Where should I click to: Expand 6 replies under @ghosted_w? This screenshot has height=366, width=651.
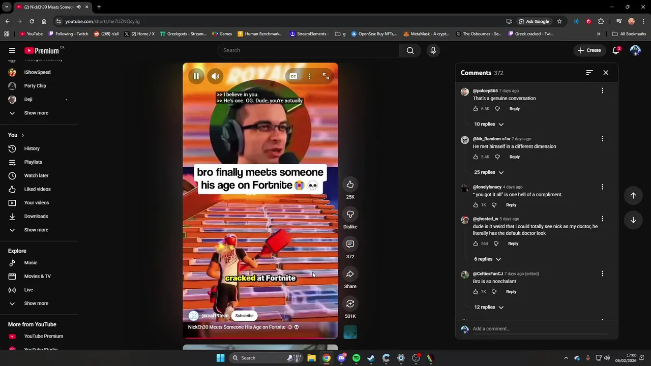[x=487, y=259]
